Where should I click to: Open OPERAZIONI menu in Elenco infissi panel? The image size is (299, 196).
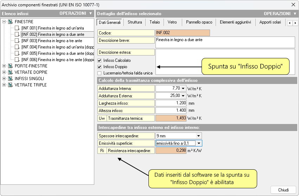[x=75, y=13]
